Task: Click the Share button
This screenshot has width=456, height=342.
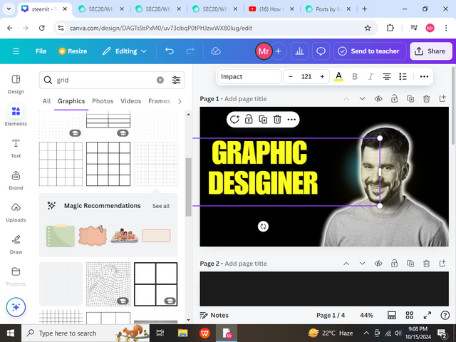Action: coord(430,51)
